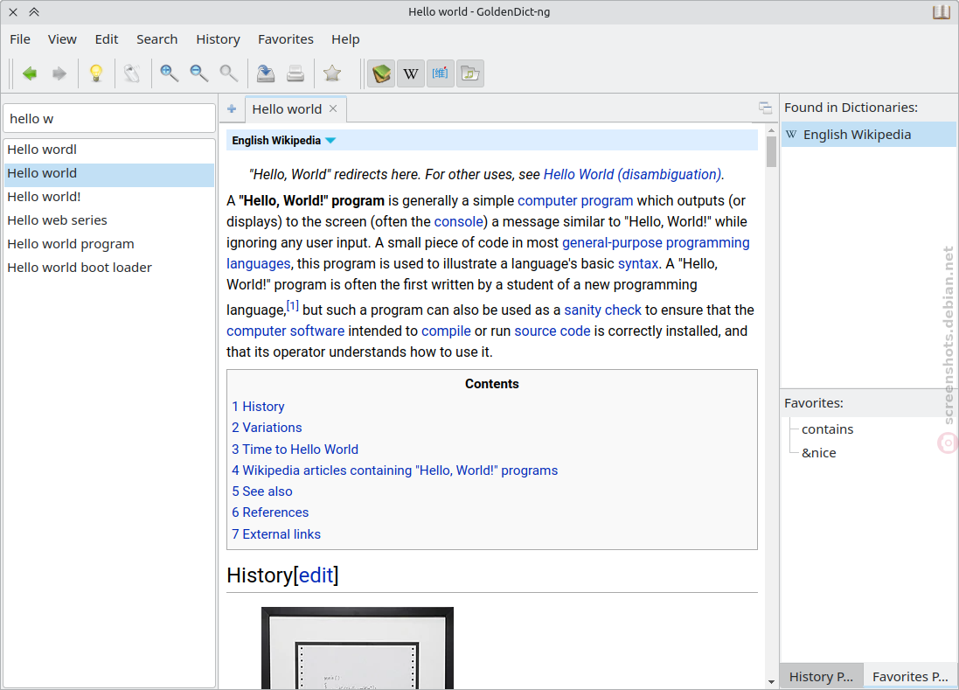959x690 pixels.
Task: Jump to contents entry 6 References
Action: click(x=270, y=512)
